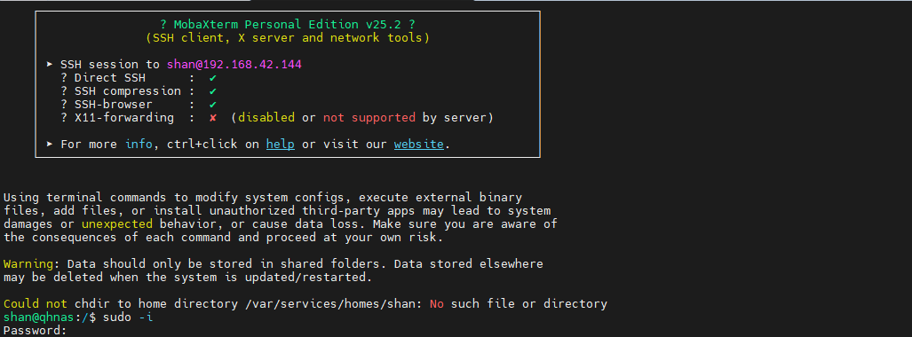Click the red cross next to X11-forwarding

213,118
